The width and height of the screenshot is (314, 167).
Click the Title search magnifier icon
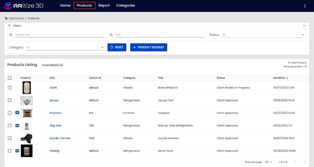(x=111, y=35)
